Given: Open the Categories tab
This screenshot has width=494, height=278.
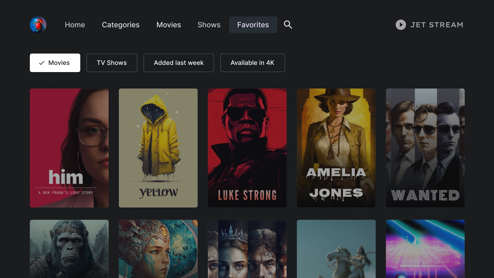Looking at the screenshot, I should click(x=121, y=25).
